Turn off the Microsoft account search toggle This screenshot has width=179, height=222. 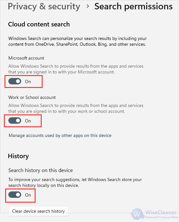coord(15,82)
